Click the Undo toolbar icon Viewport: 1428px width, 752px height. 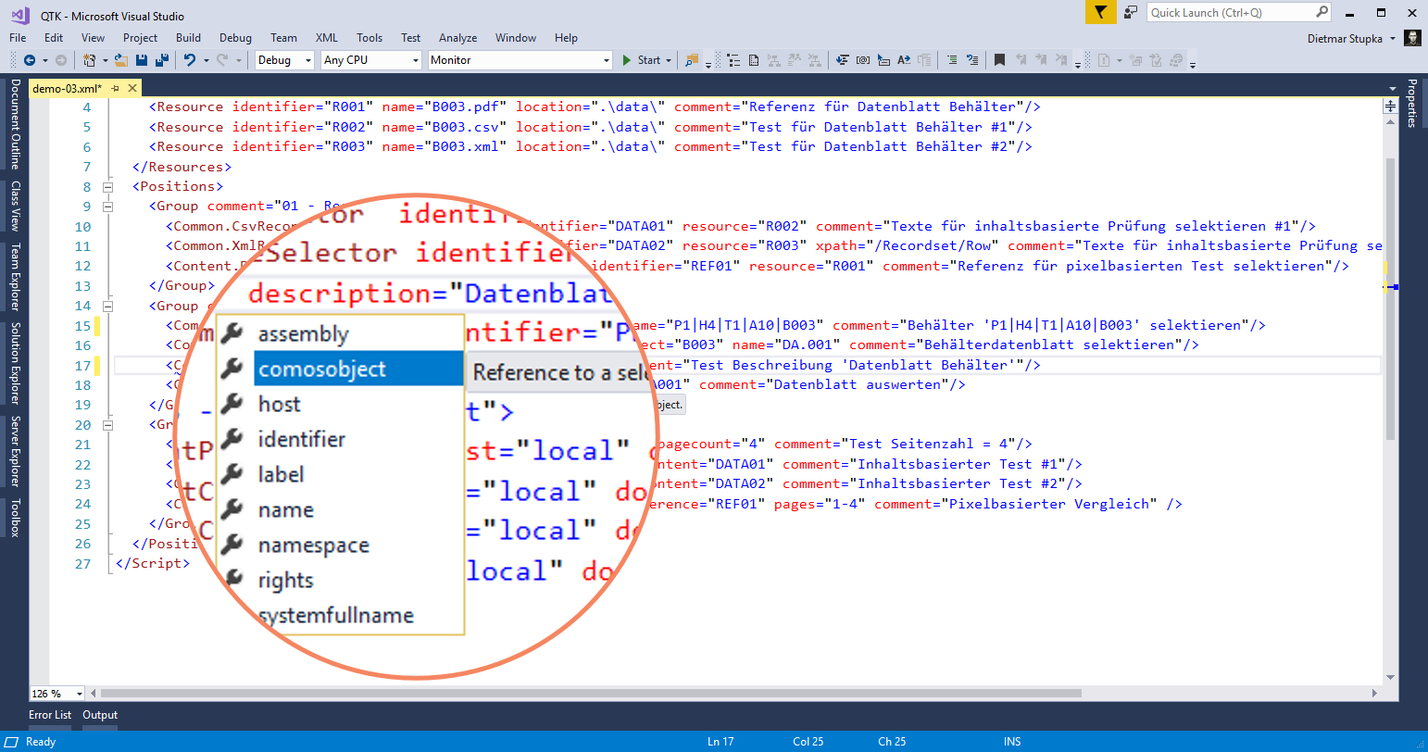tap(190, 60)
